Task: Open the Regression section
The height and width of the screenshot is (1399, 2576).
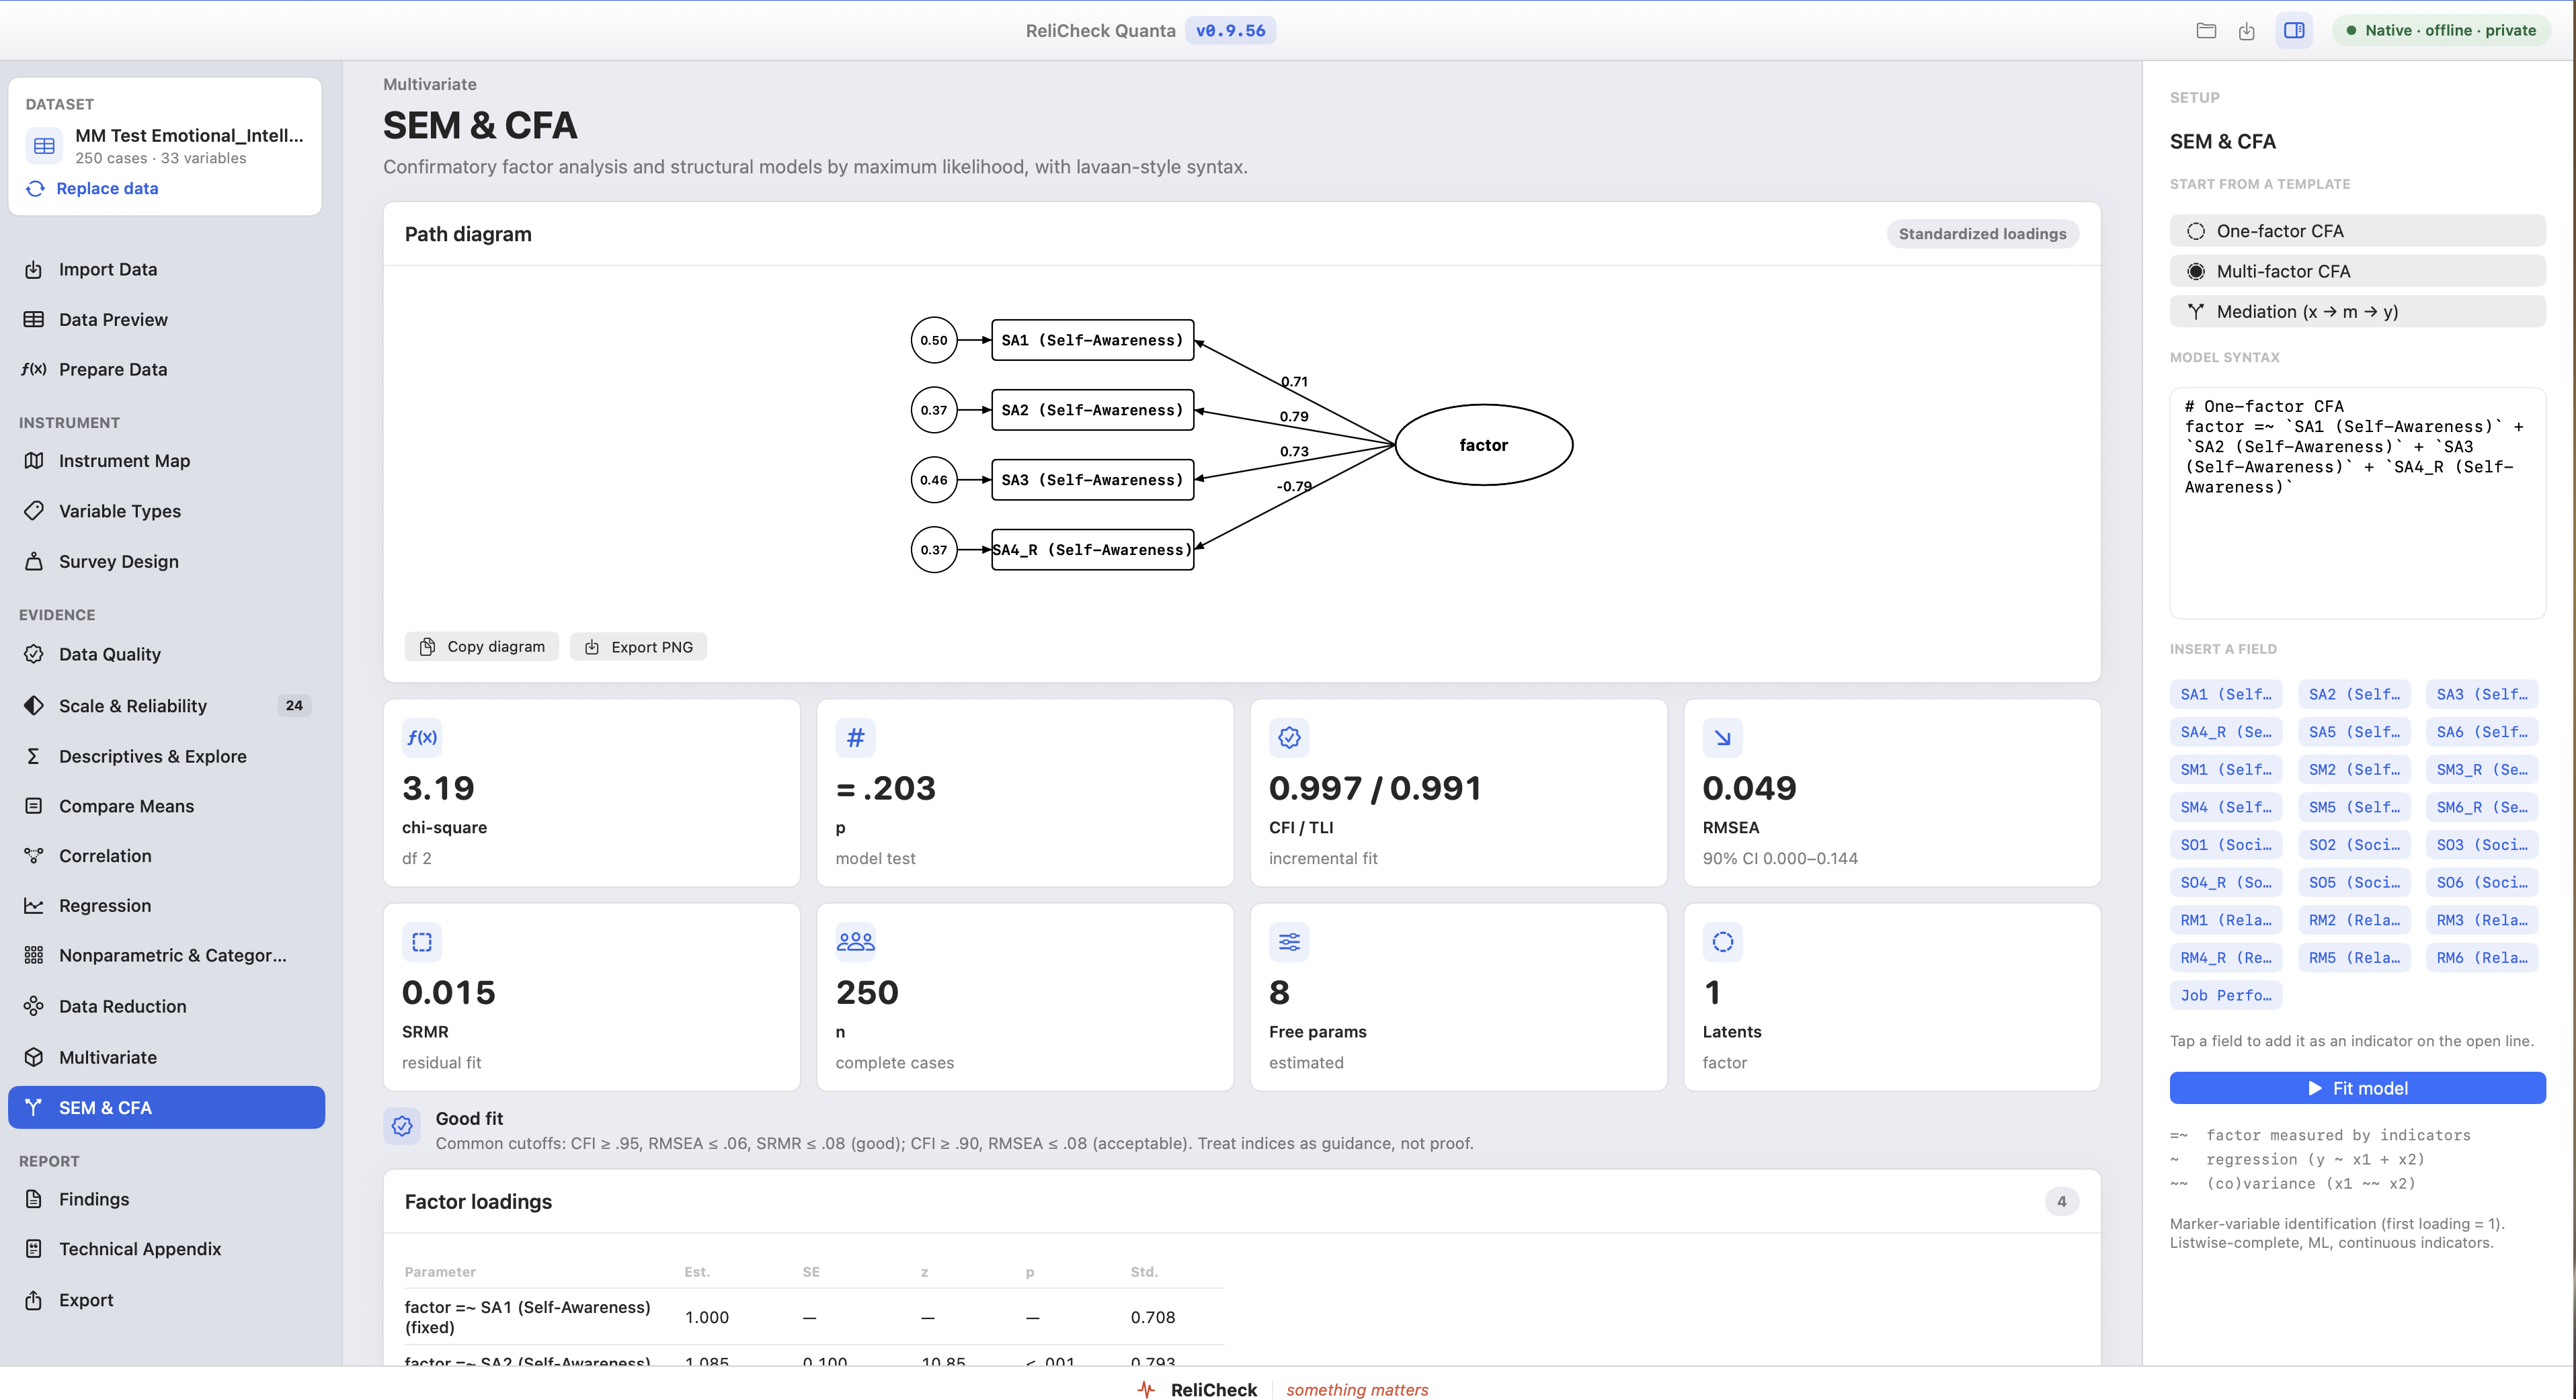Action: pyautogui.click(x=166, y=905)
